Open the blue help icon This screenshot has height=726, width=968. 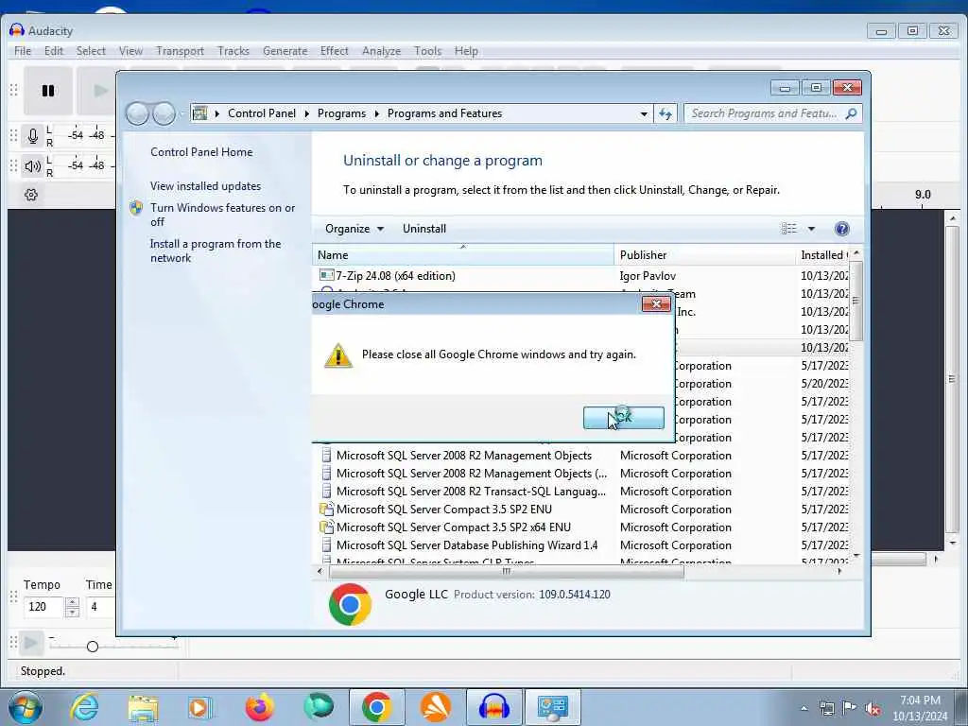click(841, 229)
